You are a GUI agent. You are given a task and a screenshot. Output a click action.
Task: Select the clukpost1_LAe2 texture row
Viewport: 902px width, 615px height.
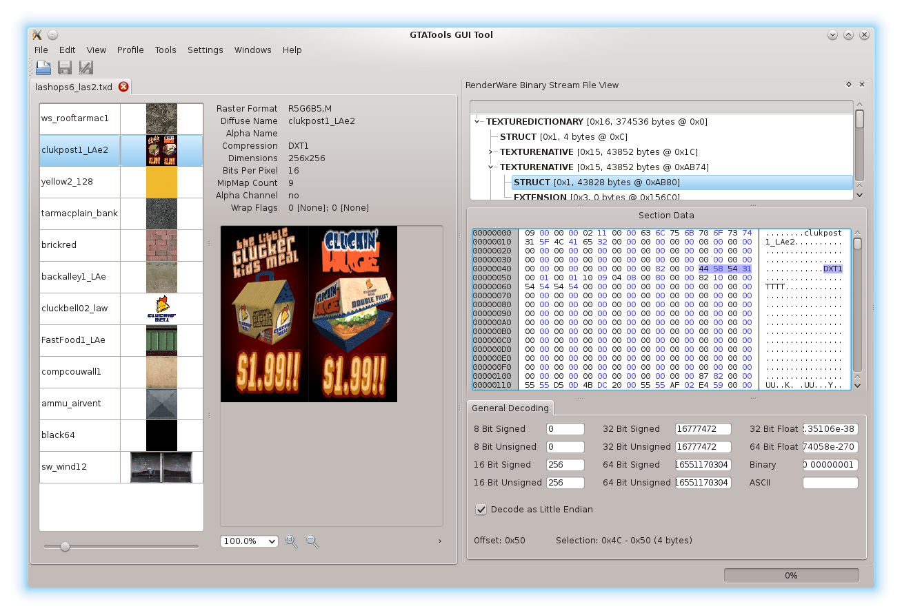[121, 151]
